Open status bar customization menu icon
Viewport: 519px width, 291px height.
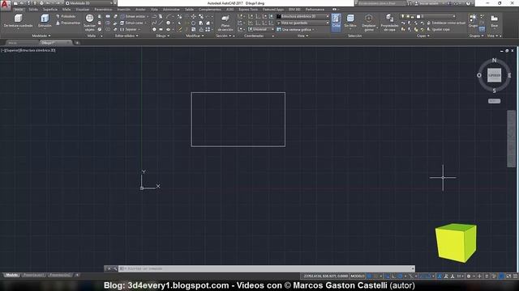click(x=515, y=276)
